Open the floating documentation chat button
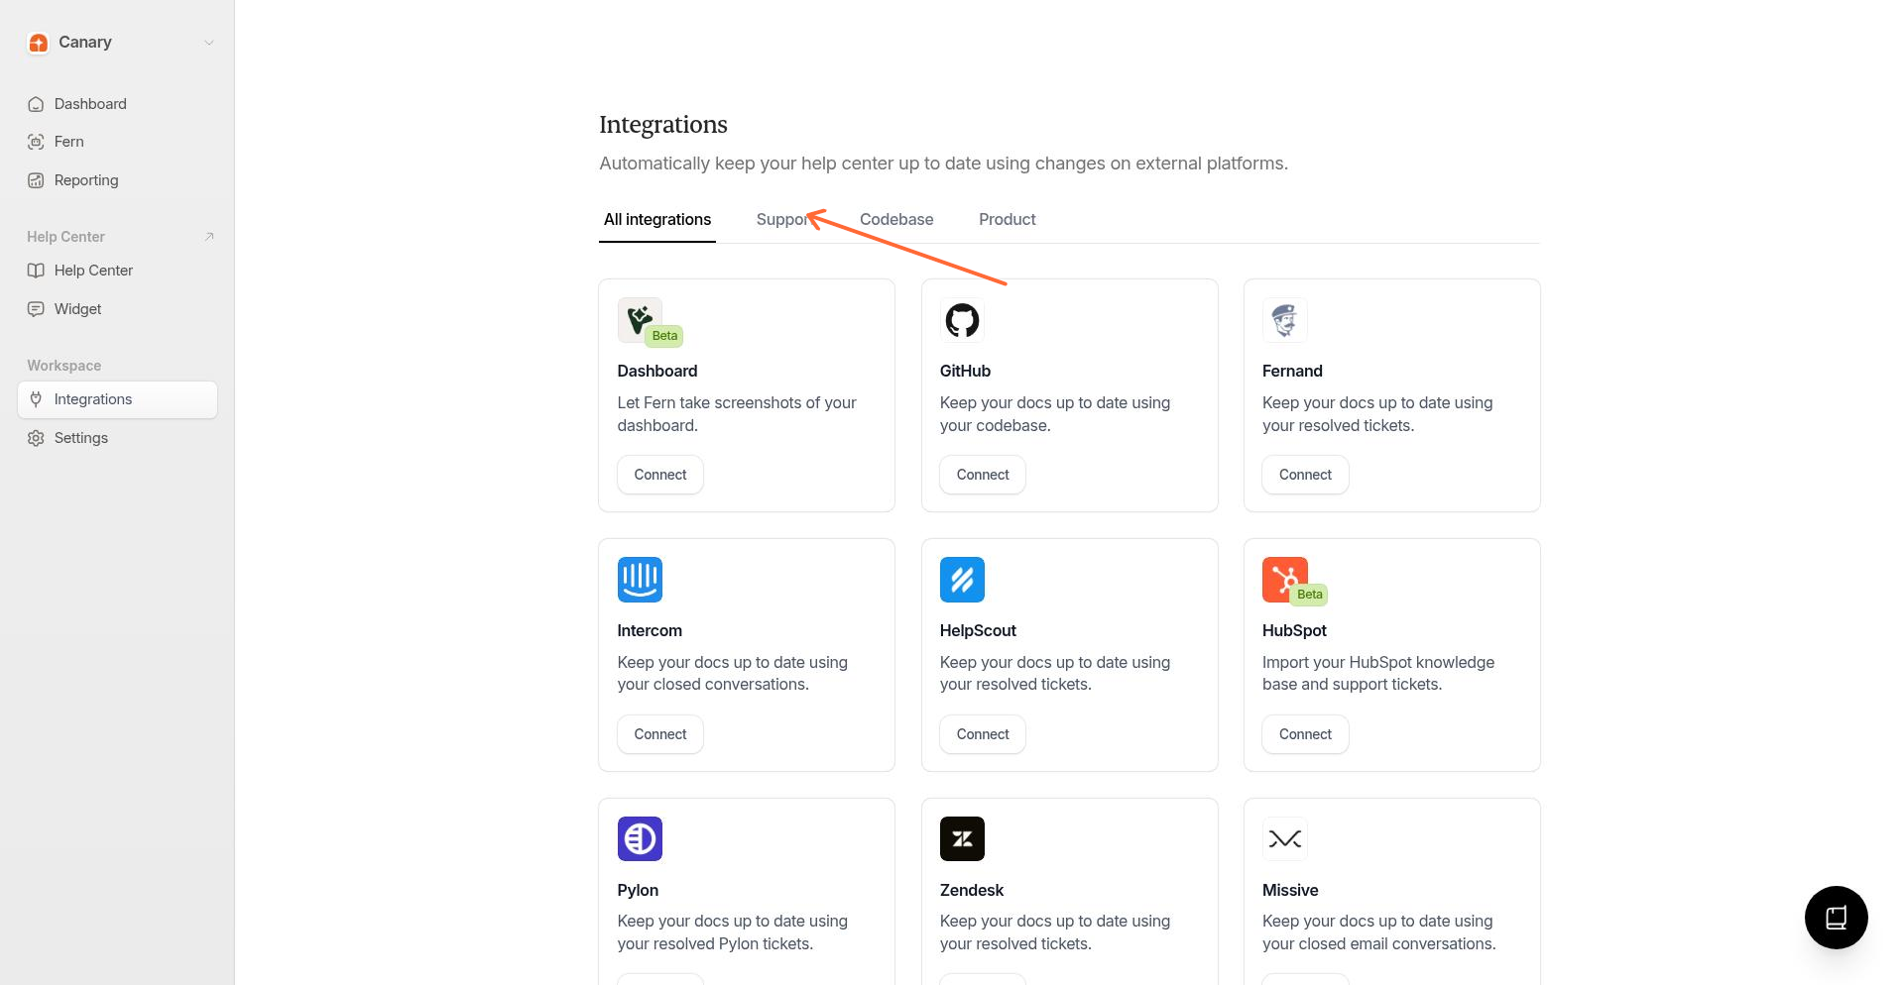The width and height of the screenshot is (1904, 985). pos(1836,917)
